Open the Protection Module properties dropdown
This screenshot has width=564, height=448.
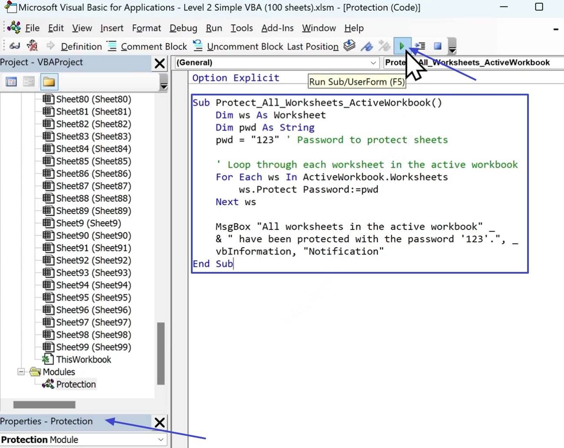pyautogui.click(x=161, y=439)
